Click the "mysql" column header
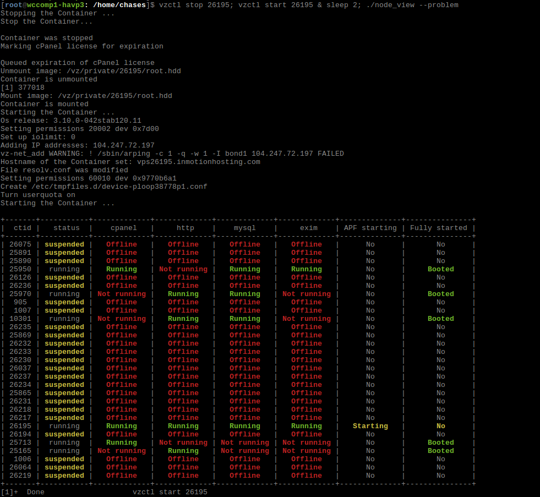This screenshot has width=540, height=497. point(245,228)
